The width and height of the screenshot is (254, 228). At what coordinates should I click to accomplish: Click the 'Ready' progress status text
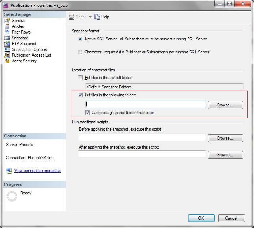point(26,193)
